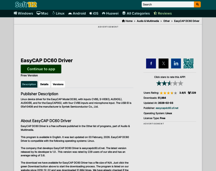The height and width of the screenshot is (171, 216).
Task: Click the Free Version label
Action: point(29,76)
